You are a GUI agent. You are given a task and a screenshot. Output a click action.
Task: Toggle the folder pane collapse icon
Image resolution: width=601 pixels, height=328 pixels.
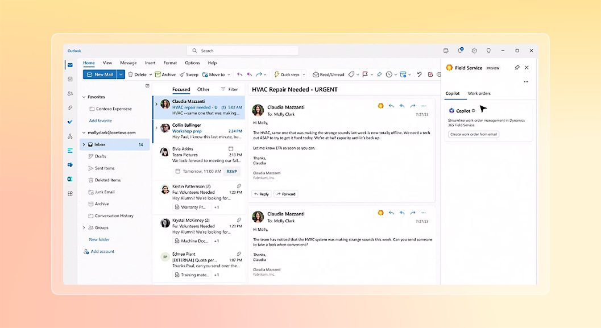coord(147,86)
